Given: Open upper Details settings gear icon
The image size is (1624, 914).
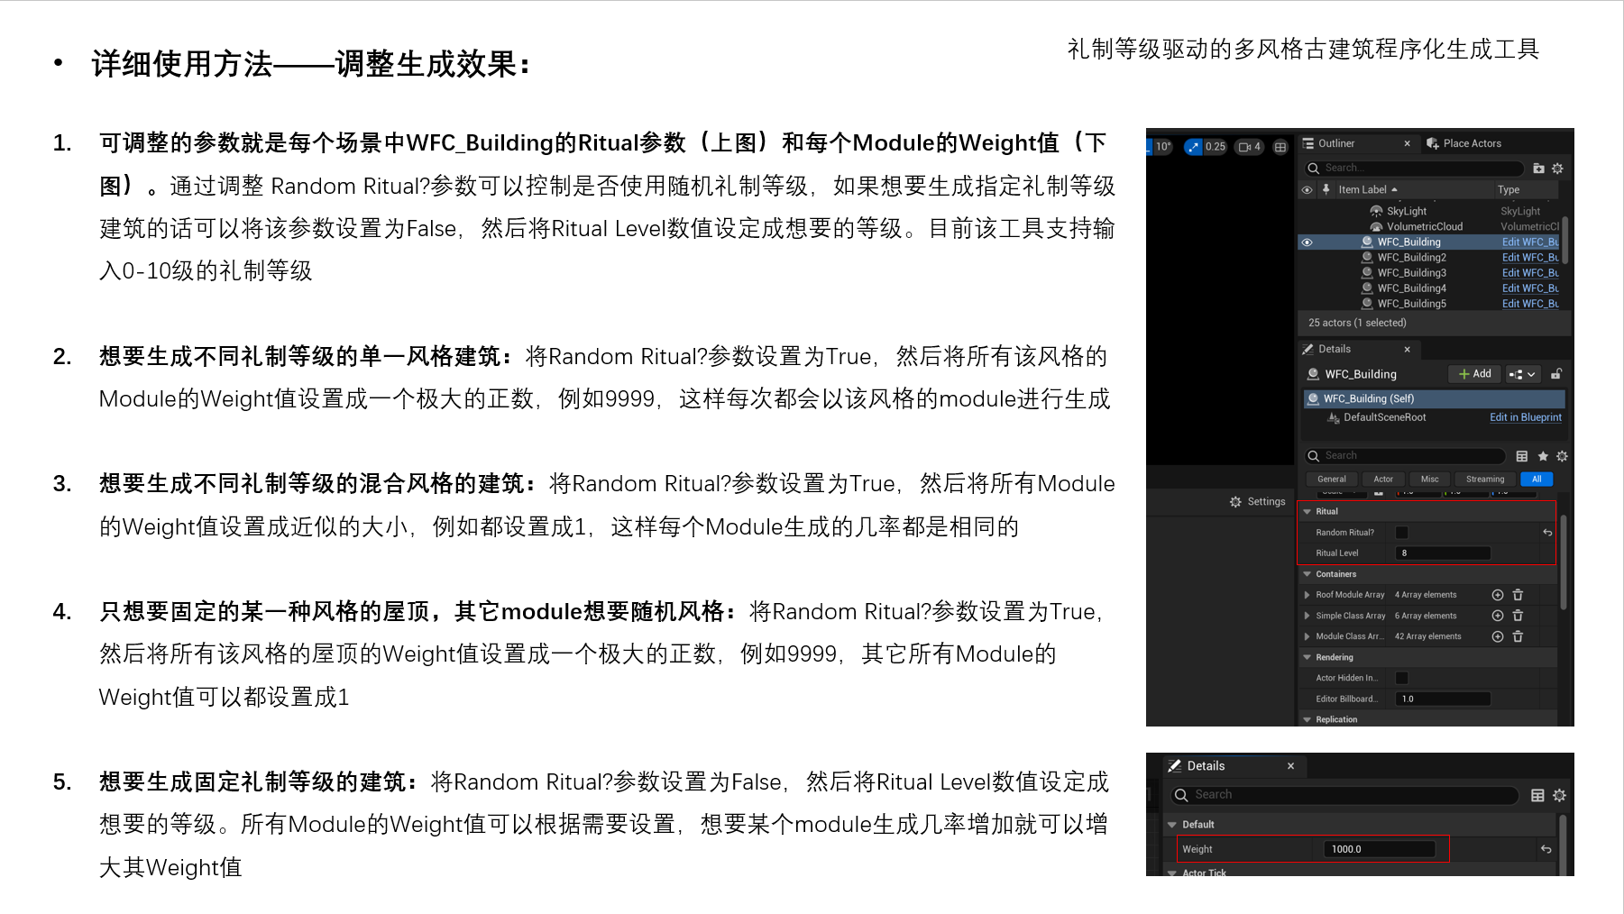Looking at the screenshot, I should coord(1562,456).
